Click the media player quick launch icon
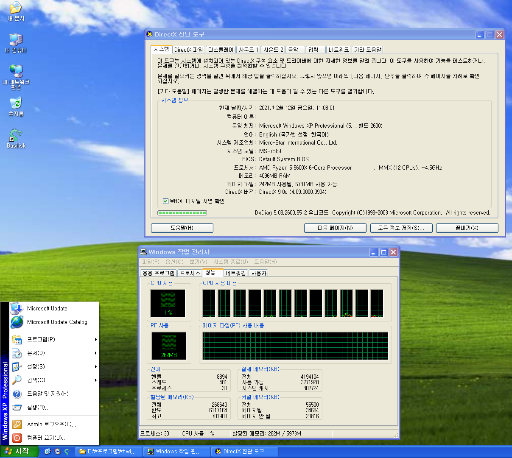The height and width of the screenshot is (458, 512). 58,452
